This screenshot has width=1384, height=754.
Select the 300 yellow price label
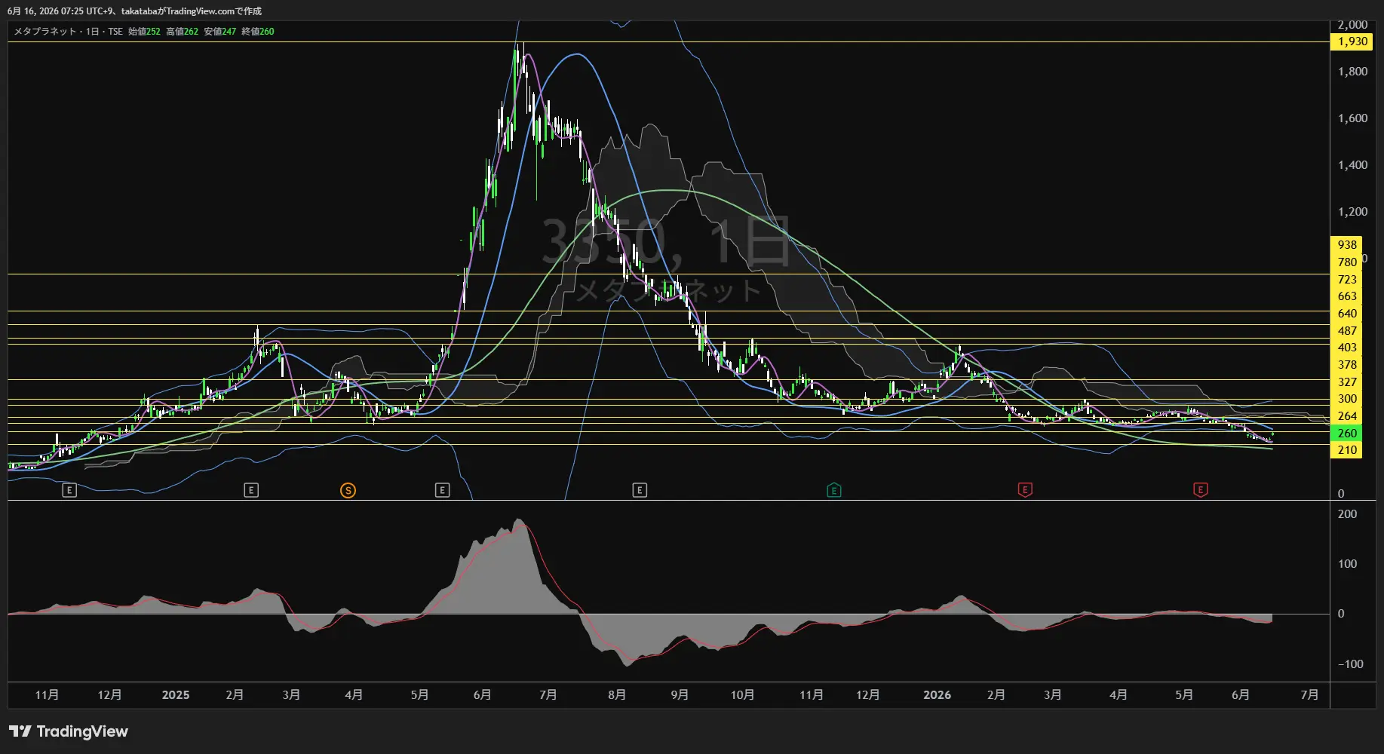(x=1347, y=399)
